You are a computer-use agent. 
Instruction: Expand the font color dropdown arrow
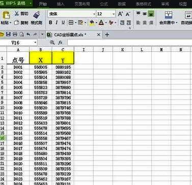point(106,22)
